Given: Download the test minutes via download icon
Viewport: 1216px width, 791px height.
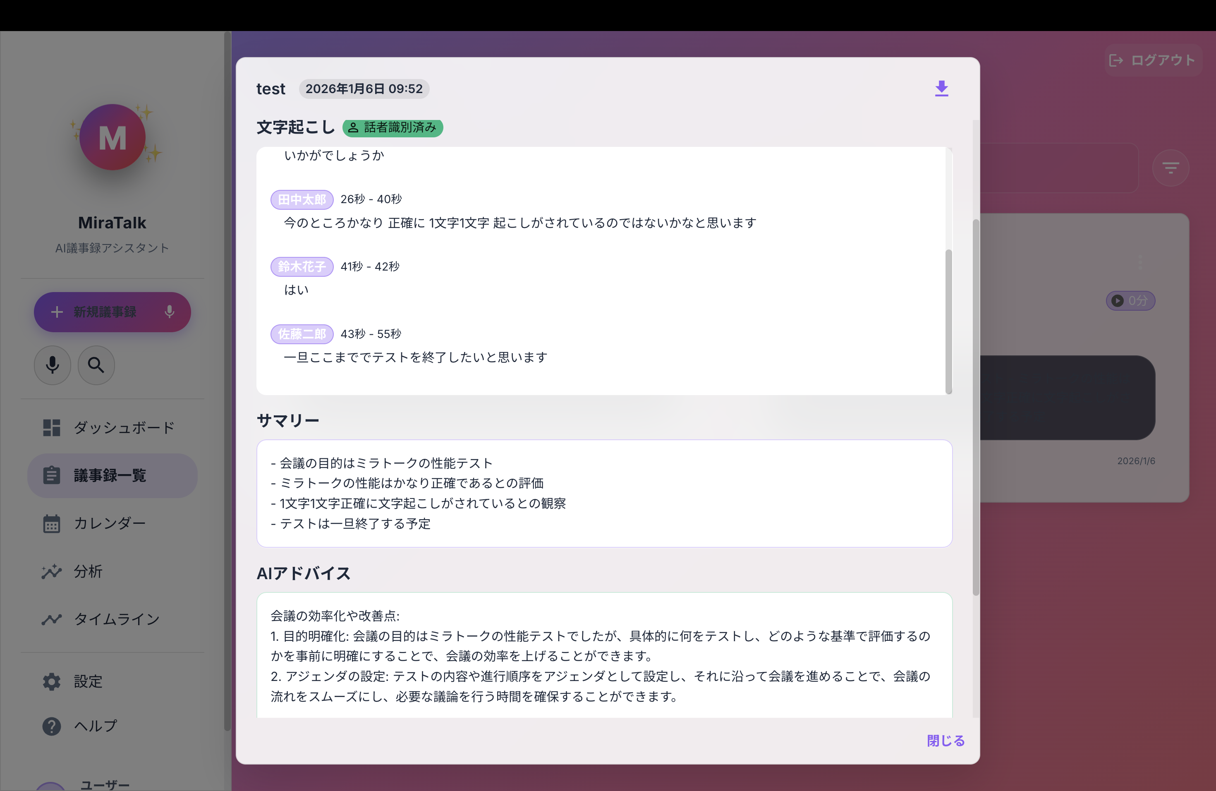Looking at the screenshot, I should [x=941, y=89].
